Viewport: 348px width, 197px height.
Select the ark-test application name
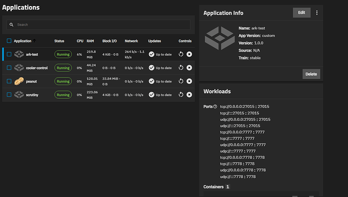32,54
